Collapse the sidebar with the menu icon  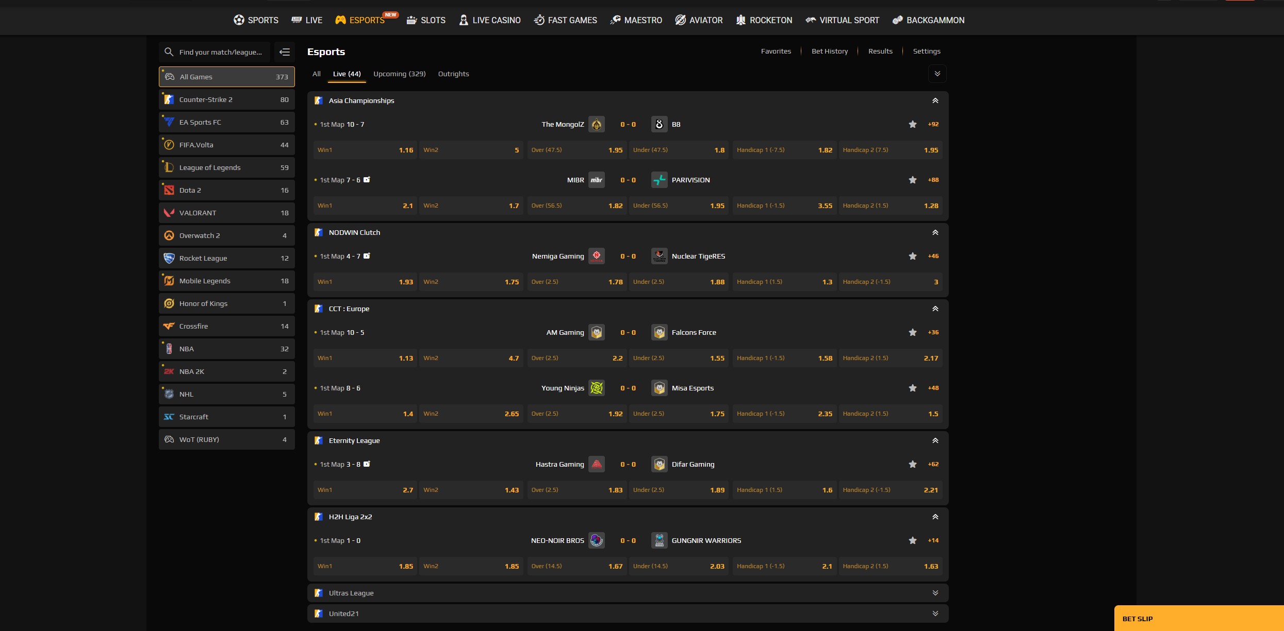coord(285,52)
